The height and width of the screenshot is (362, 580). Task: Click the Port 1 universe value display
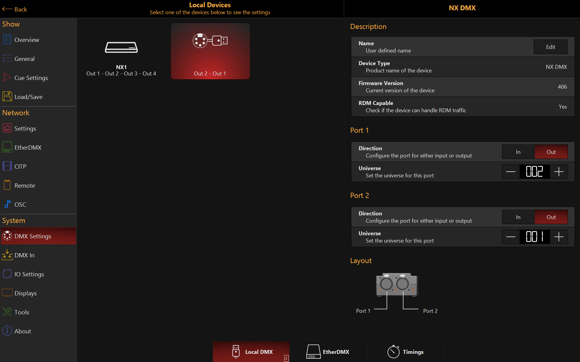[534, 172]
